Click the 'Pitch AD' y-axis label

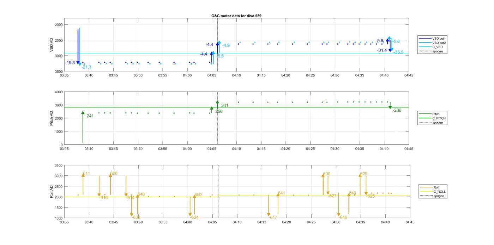pyautogui.click(x=52, y=118)
